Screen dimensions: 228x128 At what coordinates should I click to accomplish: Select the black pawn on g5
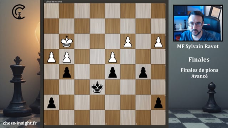67,73
